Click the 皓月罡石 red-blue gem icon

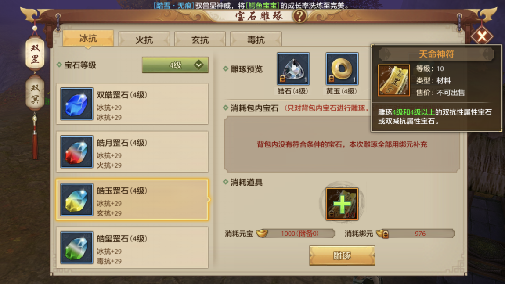point(77,152)
